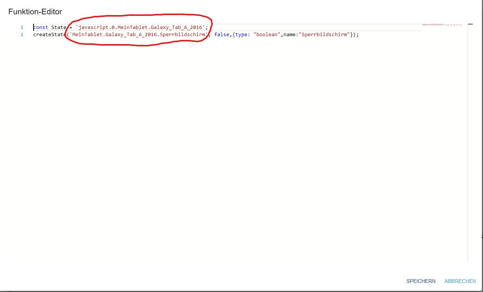Click the "Sperrbildschirm" name string
Screen dimensions: 483x292
pos(324,34)
